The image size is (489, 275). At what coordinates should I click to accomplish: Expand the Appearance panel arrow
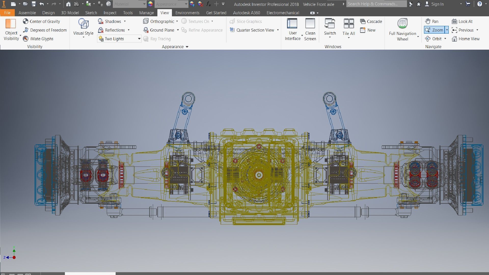187,47
